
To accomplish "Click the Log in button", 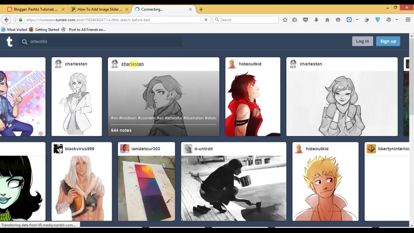I will tap(362, 41).
